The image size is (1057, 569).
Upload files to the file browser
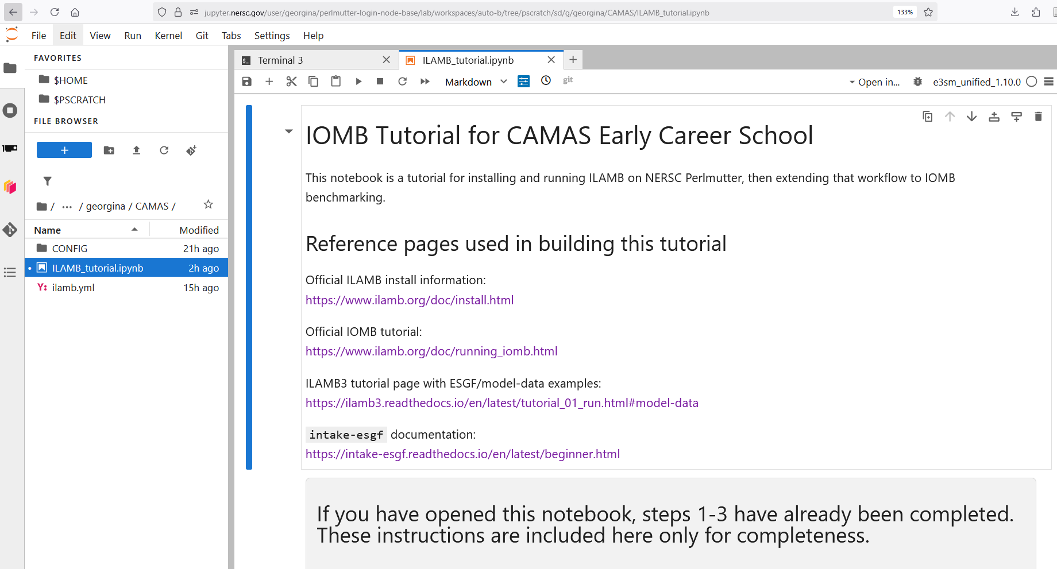pyautogui.click(x=136, y=150)
